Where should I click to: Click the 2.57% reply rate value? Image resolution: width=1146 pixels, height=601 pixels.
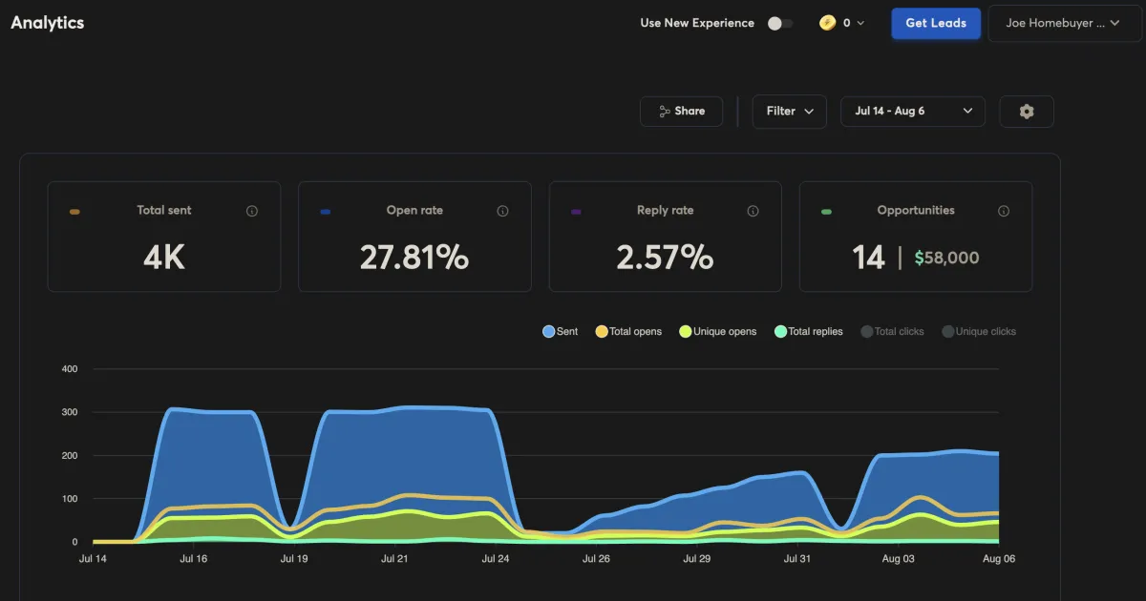[x=665, y=258]
